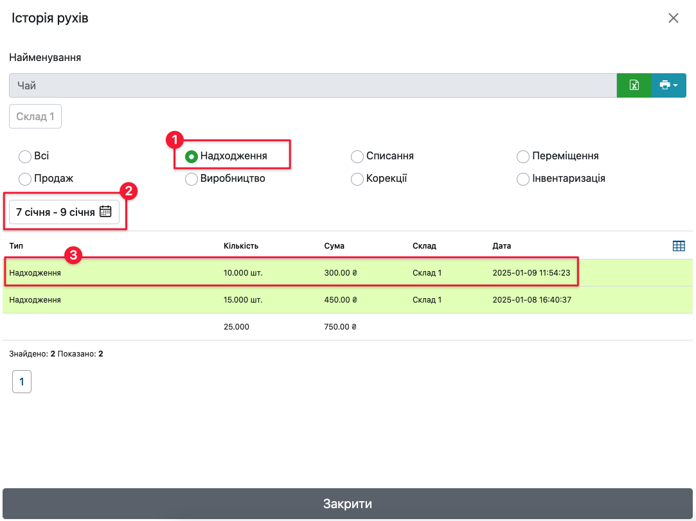
Task: Click the Чай name input field
Action: (312, 85)
